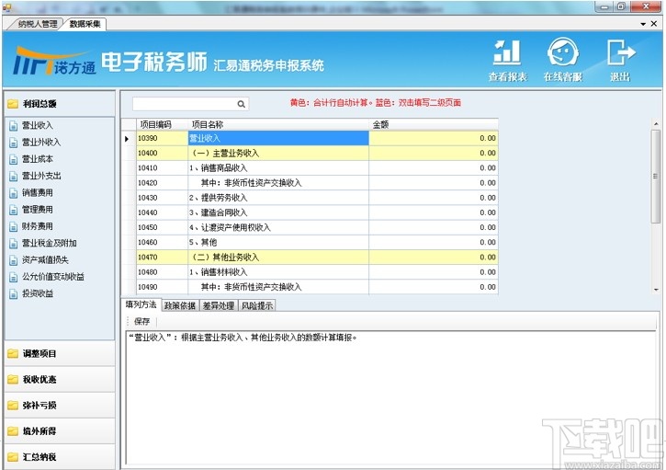Select row 10420 非货币性资产交换收入

click(317, 183)
